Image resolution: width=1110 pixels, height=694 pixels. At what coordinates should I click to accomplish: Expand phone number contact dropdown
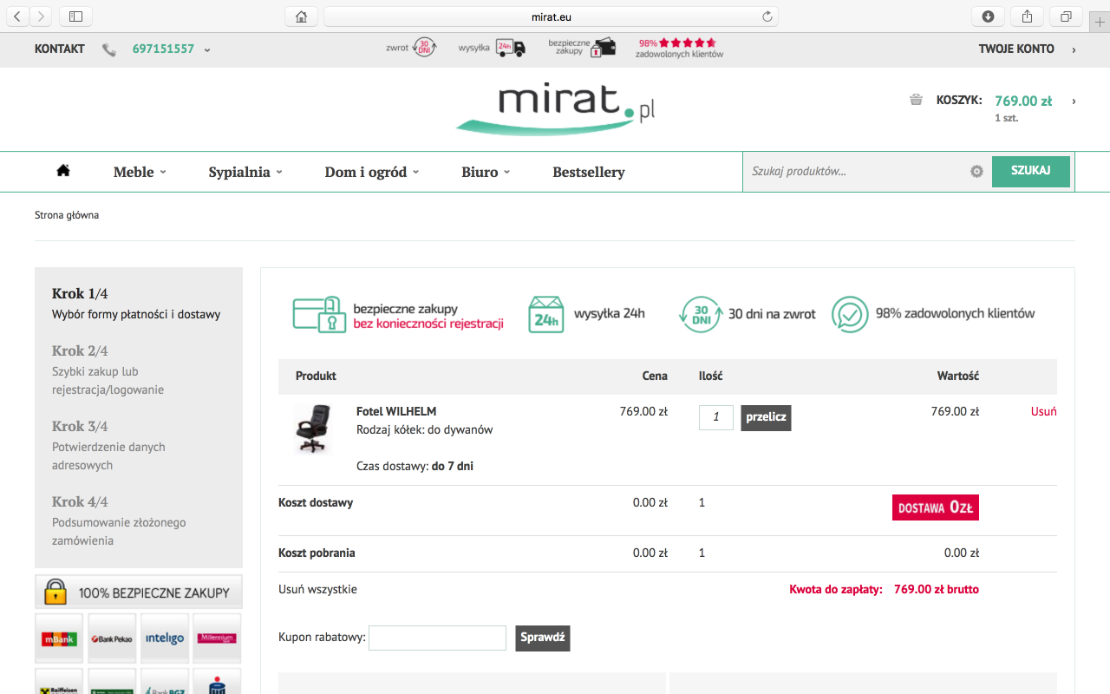(207, 49)
